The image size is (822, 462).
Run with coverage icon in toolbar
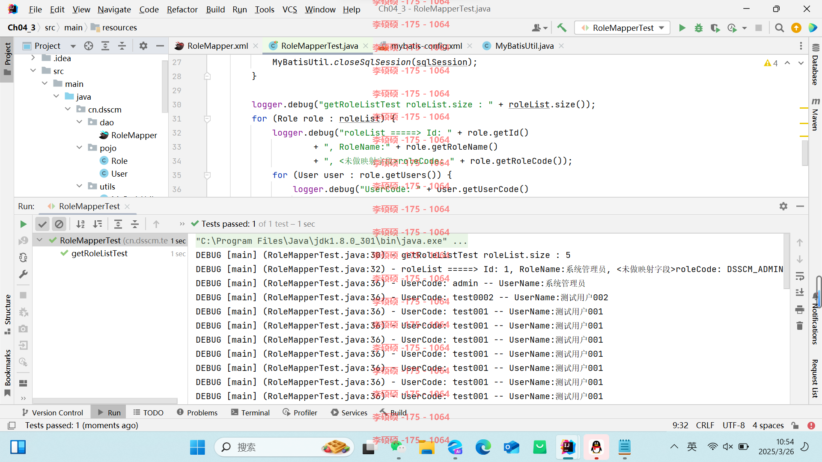pos(715,28)
